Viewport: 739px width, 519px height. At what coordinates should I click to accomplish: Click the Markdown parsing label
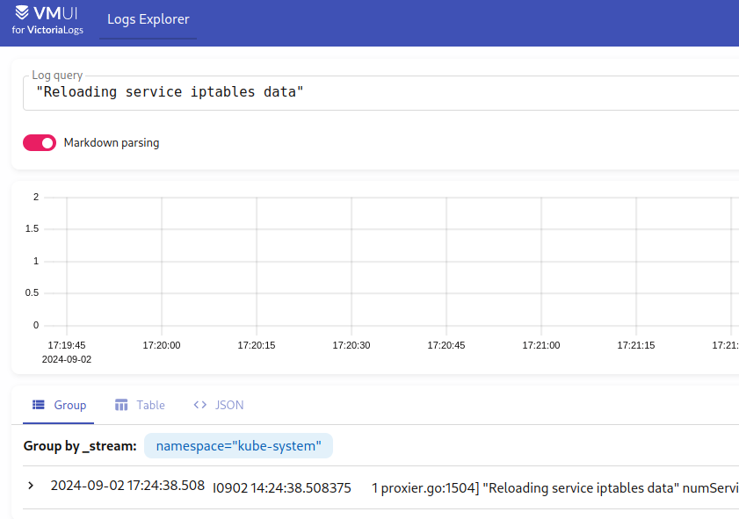(x=112, y=142)
